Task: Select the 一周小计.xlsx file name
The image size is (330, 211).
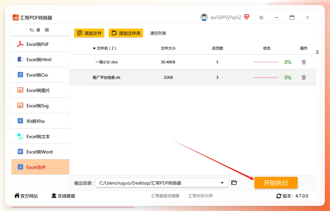Action: (107, 62)
